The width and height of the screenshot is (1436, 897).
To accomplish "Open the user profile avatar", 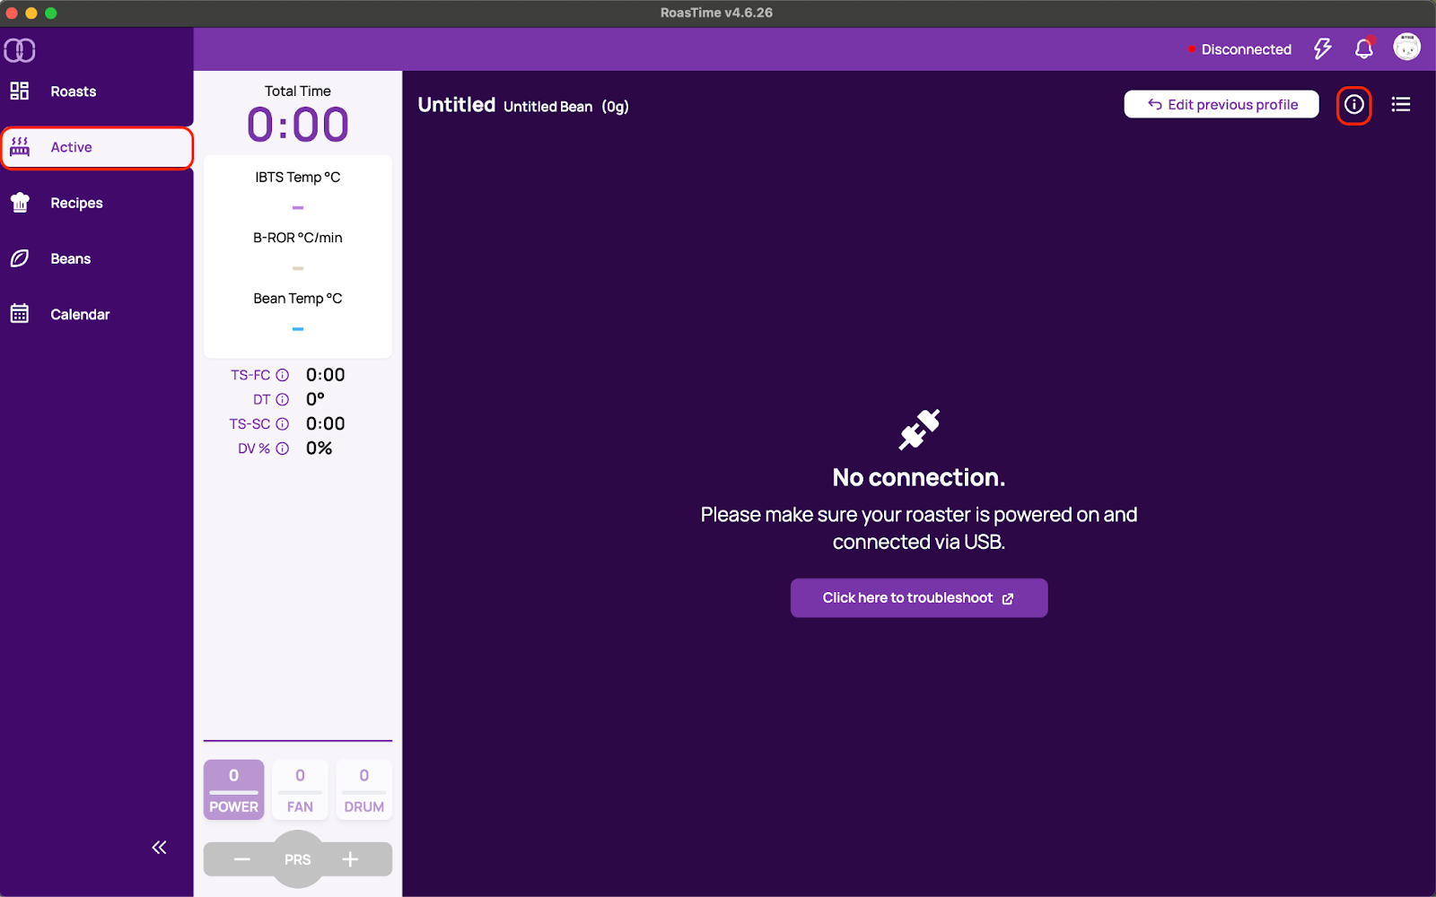I will click(x=1406, y=47).
